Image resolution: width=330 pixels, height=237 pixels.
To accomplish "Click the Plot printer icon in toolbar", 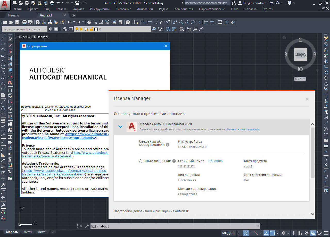I will 24,22.
